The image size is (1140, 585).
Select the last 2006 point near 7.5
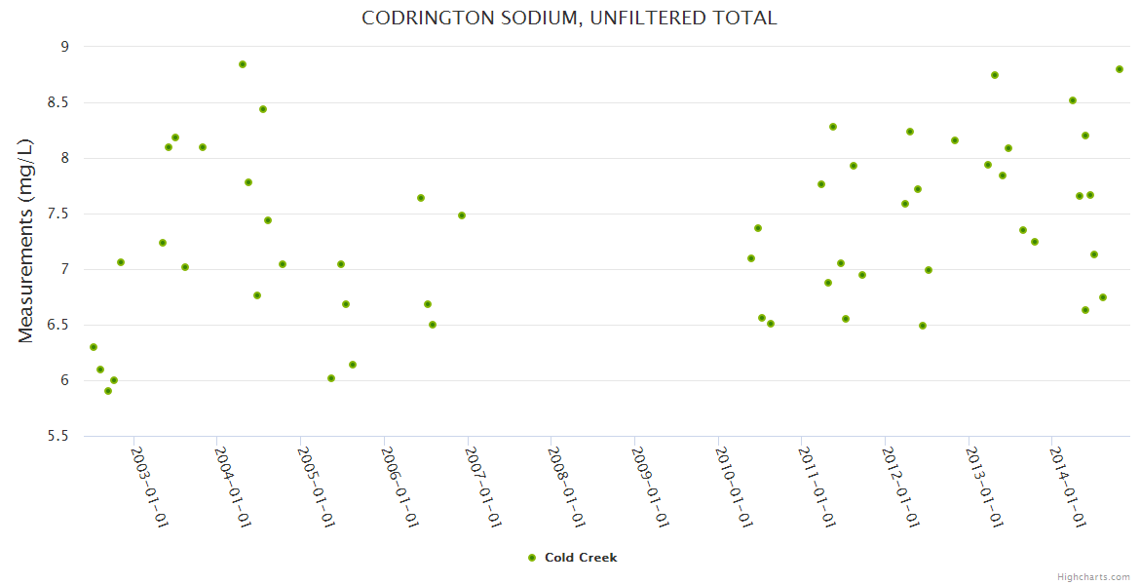pos(462,215)
